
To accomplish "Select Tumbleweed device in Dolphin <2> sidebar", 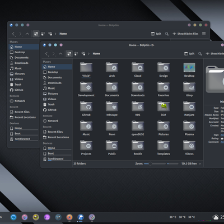I will pos(57,159).
